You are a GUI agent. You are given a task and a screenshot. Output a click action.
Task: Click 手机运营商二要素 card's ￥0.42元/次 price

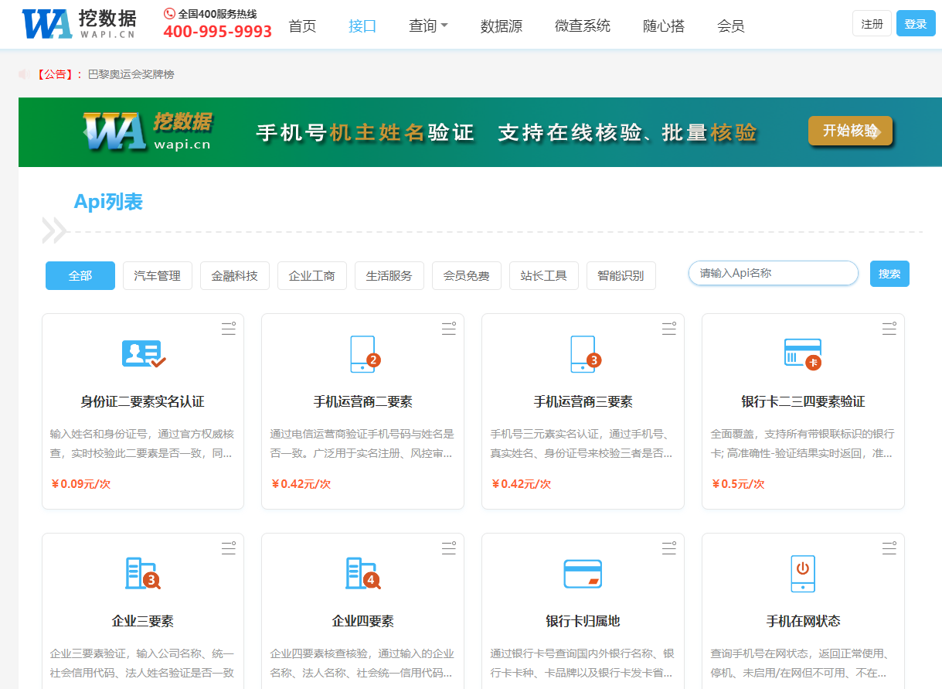301,484
